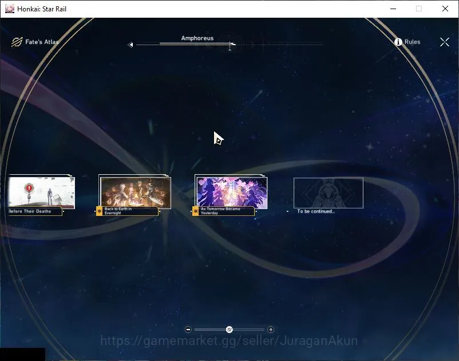This screenshot has width=459, height=361.
Task: Close the Honkai: Star Rail window
Action: 445,9
